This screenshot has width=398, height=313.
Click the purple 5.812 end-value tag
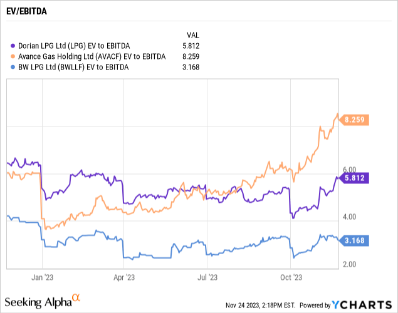[x=357, y=178]
